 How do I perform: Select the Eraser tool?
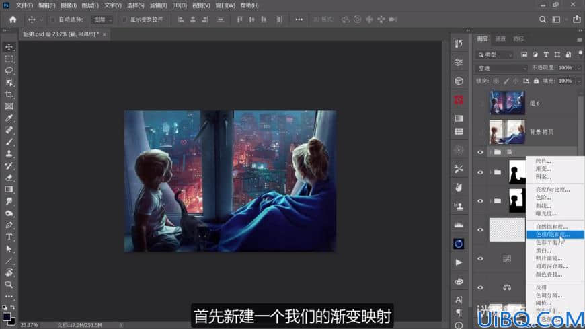pyautogui.click(x=9, y=178)
